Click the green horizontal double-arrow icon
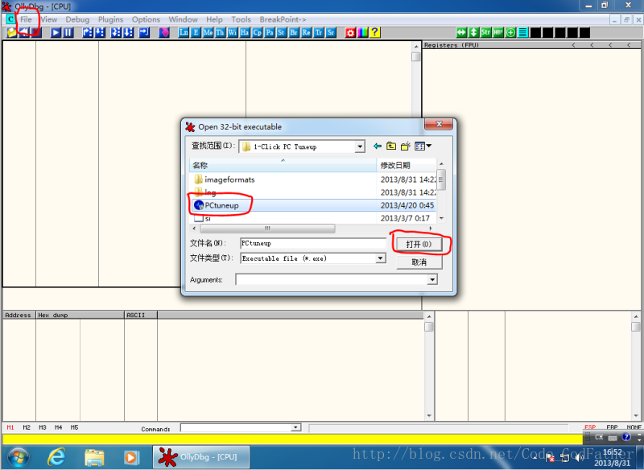Screen dimensions: 644x470 461,32
